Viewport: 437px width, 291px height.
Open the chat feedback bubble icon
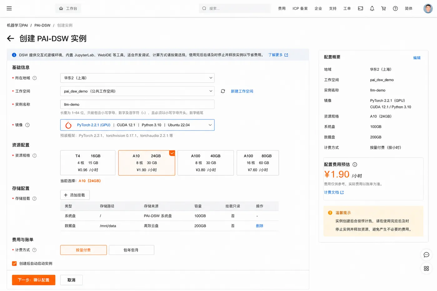pyautogui.click(x=426, y=255)
